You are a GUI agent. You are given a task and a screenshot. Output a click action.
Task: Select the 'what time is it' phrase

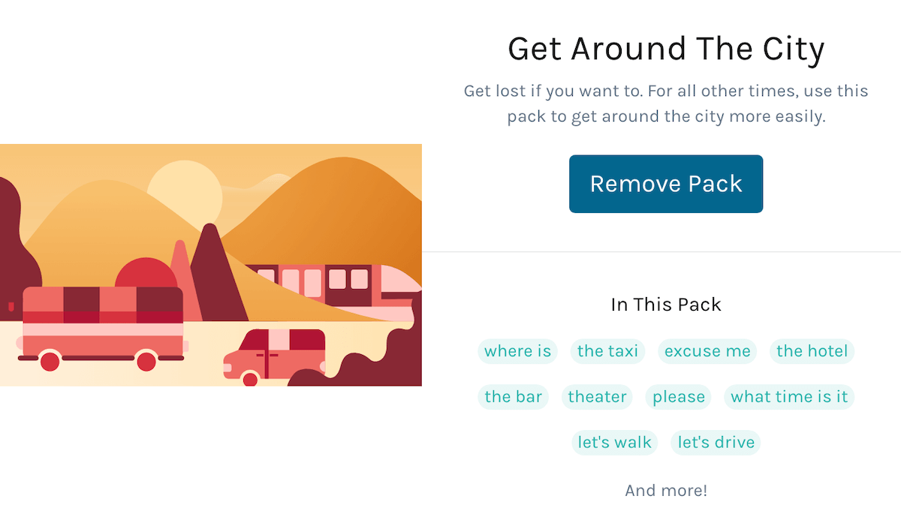pos(789,397)
